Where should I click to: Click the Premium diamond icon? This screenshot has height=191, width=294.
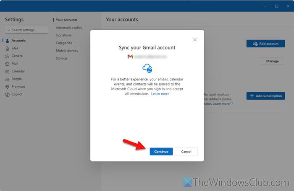7,87
